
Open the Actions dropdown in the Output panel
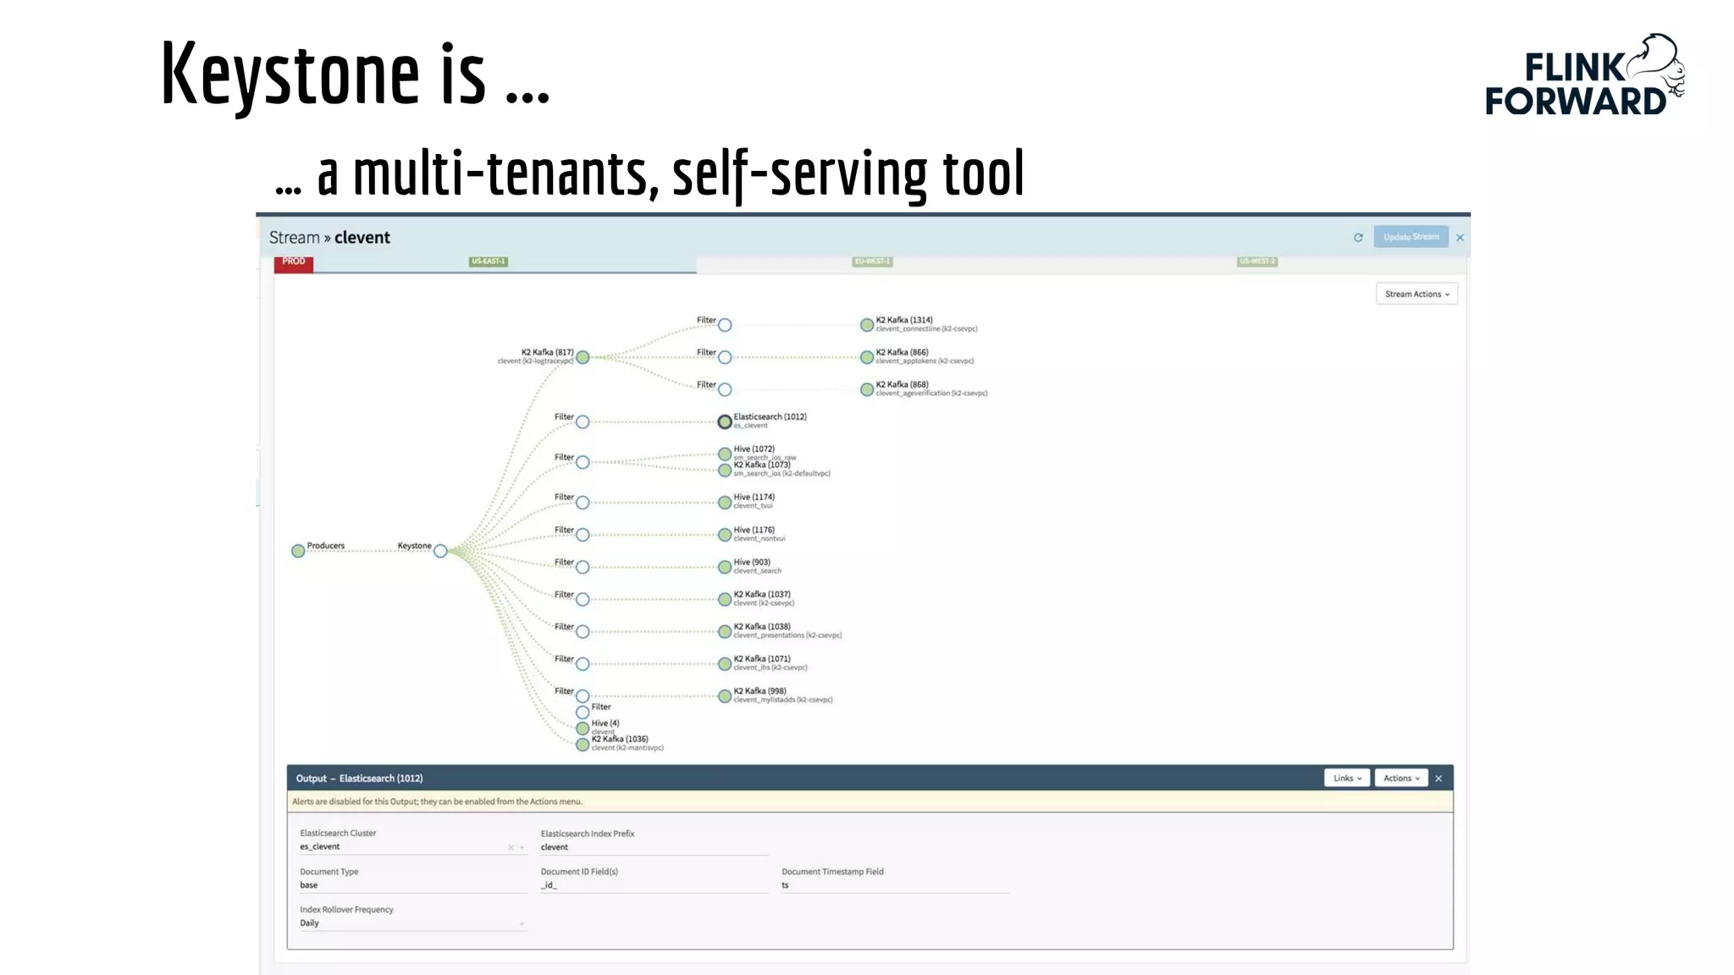(x=1401, y=778)
